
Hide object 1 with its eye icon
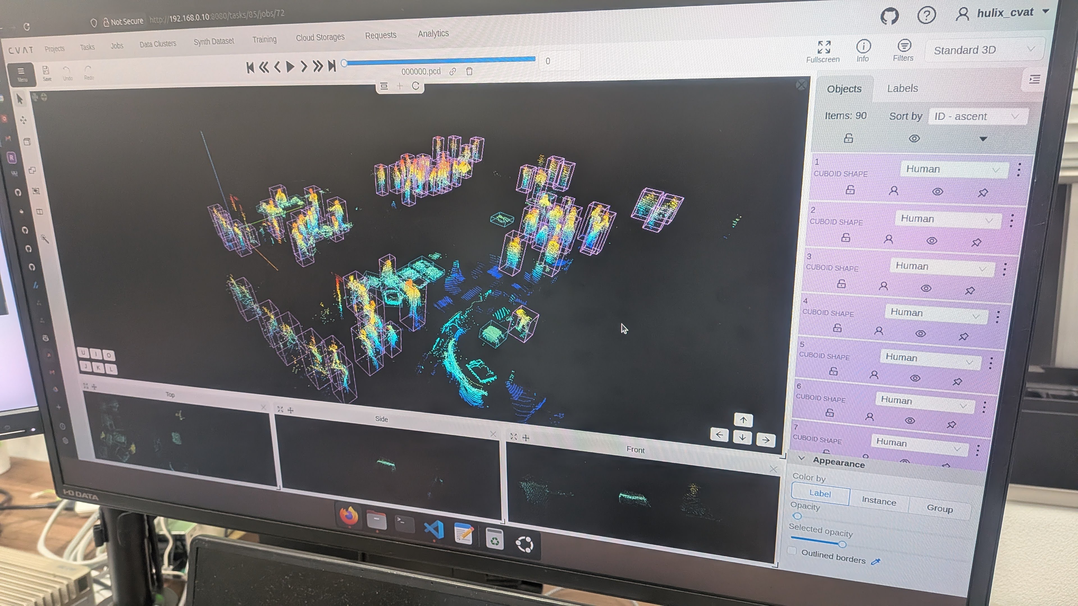coord(938,192)
